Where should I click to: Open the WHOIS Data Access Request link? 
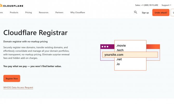(18, 87)
